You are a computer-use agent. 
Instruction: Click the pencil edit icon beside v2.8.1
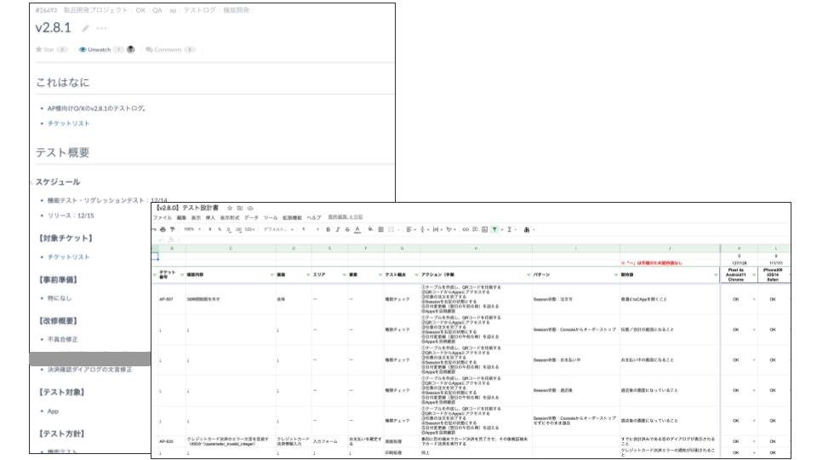[x=85, y=28]
